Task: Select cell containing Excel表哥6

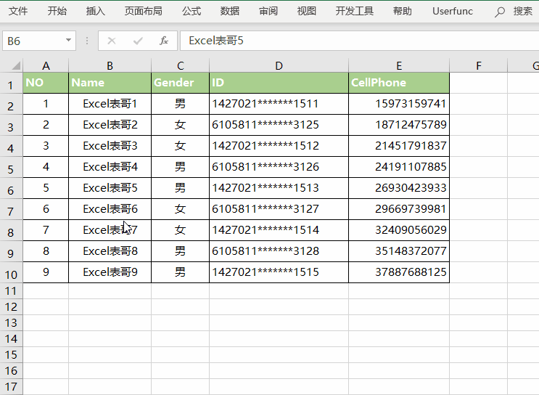Action: tap(110, 209)
